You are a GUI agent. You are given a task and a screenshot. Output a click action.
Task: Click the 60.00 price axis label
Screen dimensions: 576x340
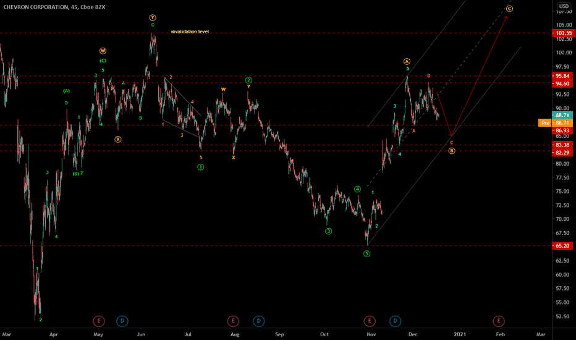[564, 274]
